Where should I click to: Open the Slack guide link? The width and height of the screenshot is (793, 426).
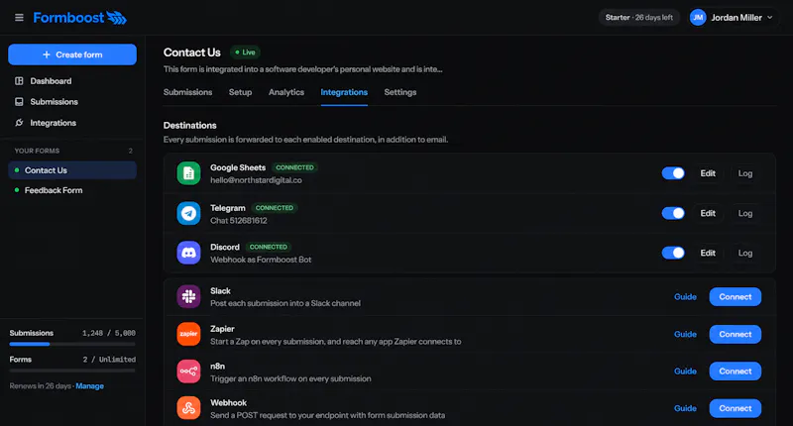click(x=685, y=296)
